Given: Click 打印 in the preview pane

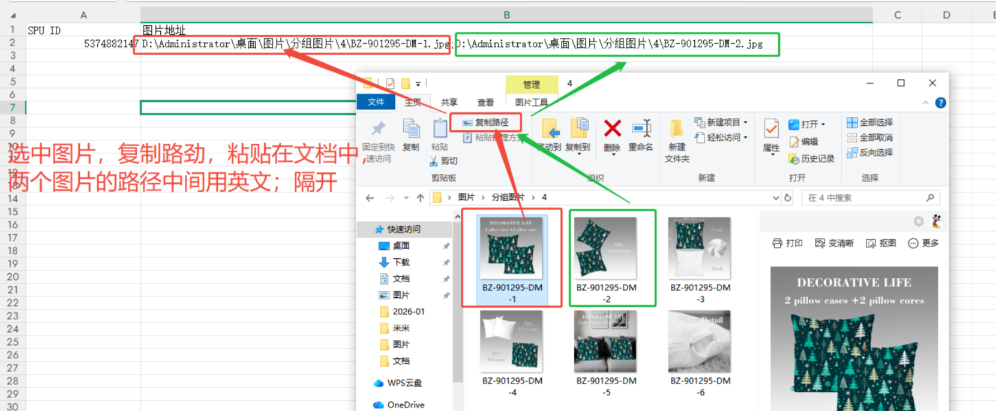Looking at the screenshot, I should [788, 243].
